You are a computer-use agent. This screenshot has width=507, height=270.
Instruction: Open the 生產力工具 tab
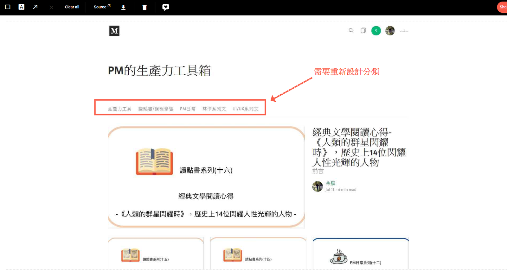coord(119,109)
